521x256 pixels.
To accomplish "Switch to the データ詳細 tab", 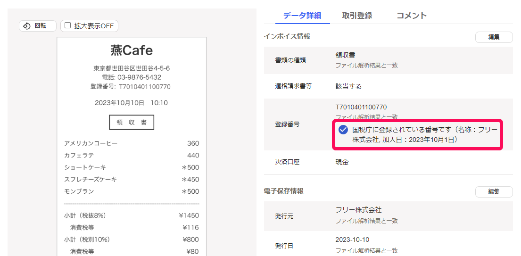I will click(x=302, y=15).
